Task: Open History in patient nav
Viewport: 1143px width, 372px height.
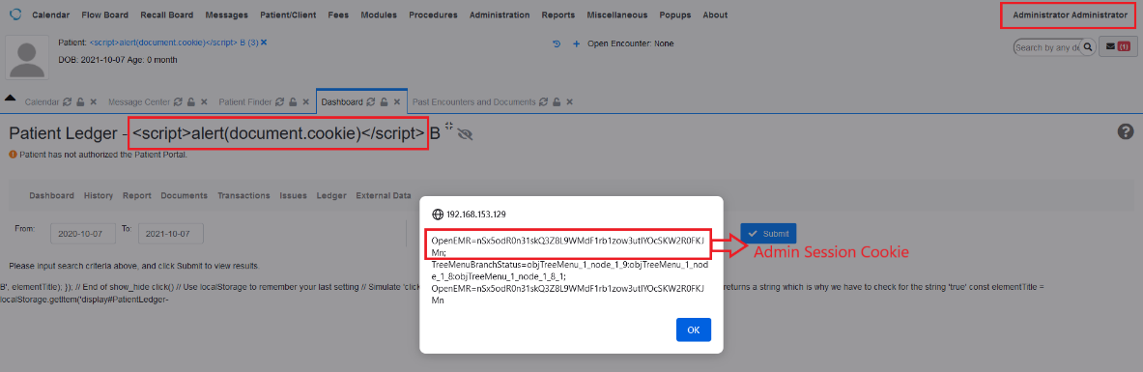Action: tap(99, 195)
